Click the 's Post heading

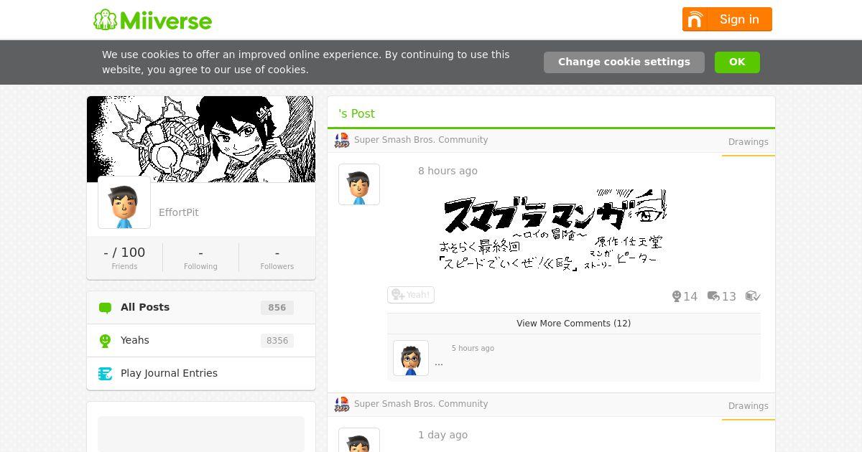[x=356, y=113]
